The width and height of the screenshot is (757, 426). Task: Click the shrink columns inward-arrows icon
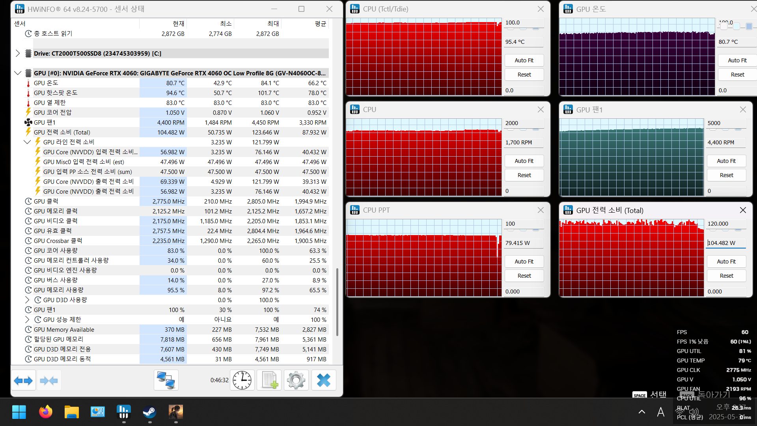[x=49, y=380]
